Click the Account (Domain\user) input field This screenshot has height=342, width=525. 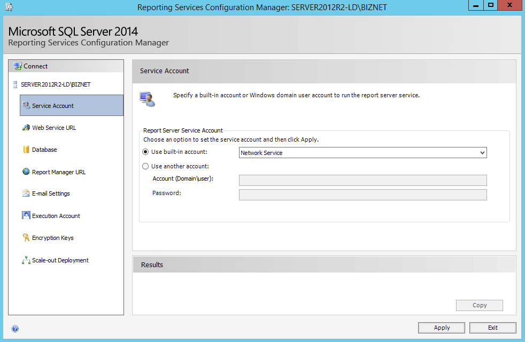[363, 181]
